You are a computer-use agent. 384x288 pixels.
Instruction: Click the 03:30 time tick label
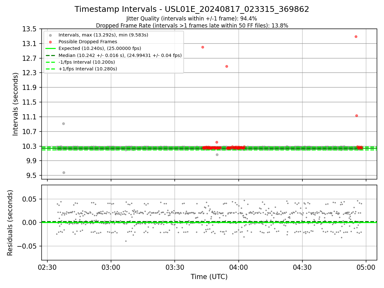(175, 267)
